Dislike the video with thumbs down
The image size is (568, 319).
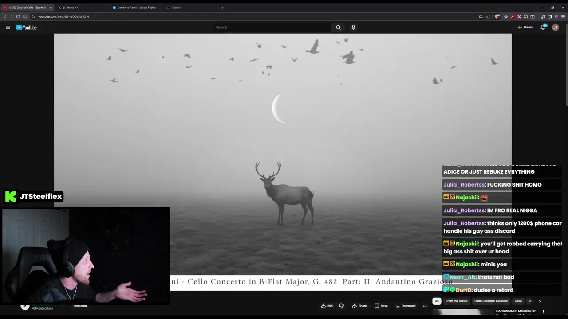pos(341,306)
